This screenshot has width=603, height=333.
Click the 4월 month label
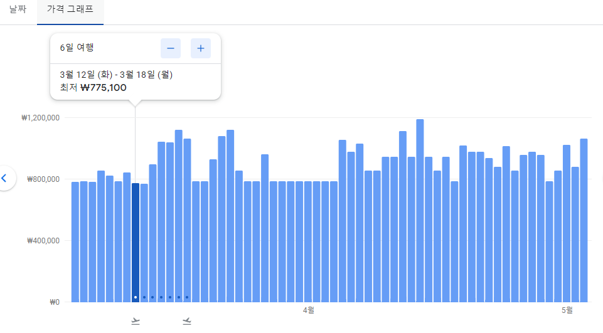(309, 310)
